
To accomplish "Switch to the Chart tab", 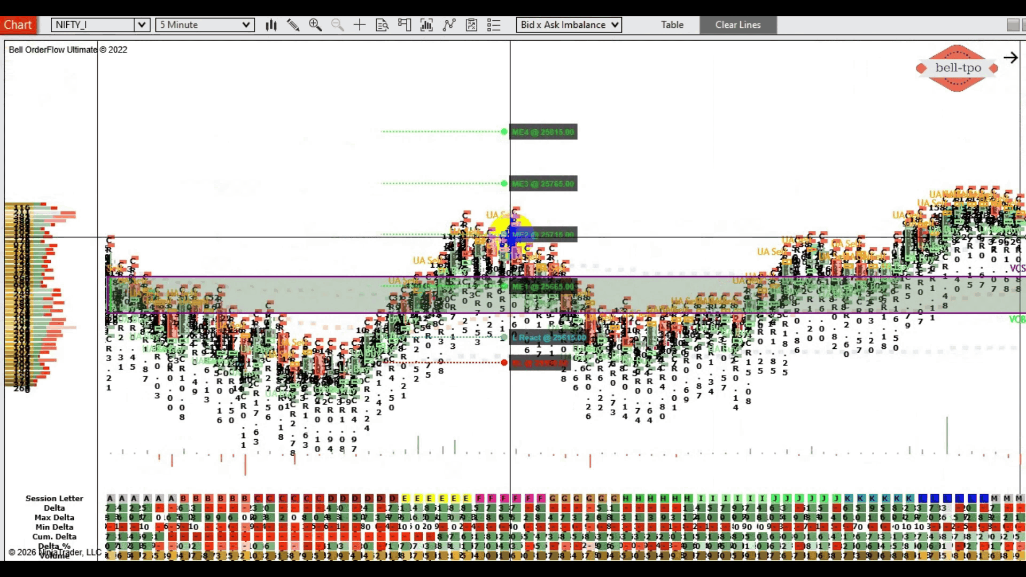I will 18,25.
